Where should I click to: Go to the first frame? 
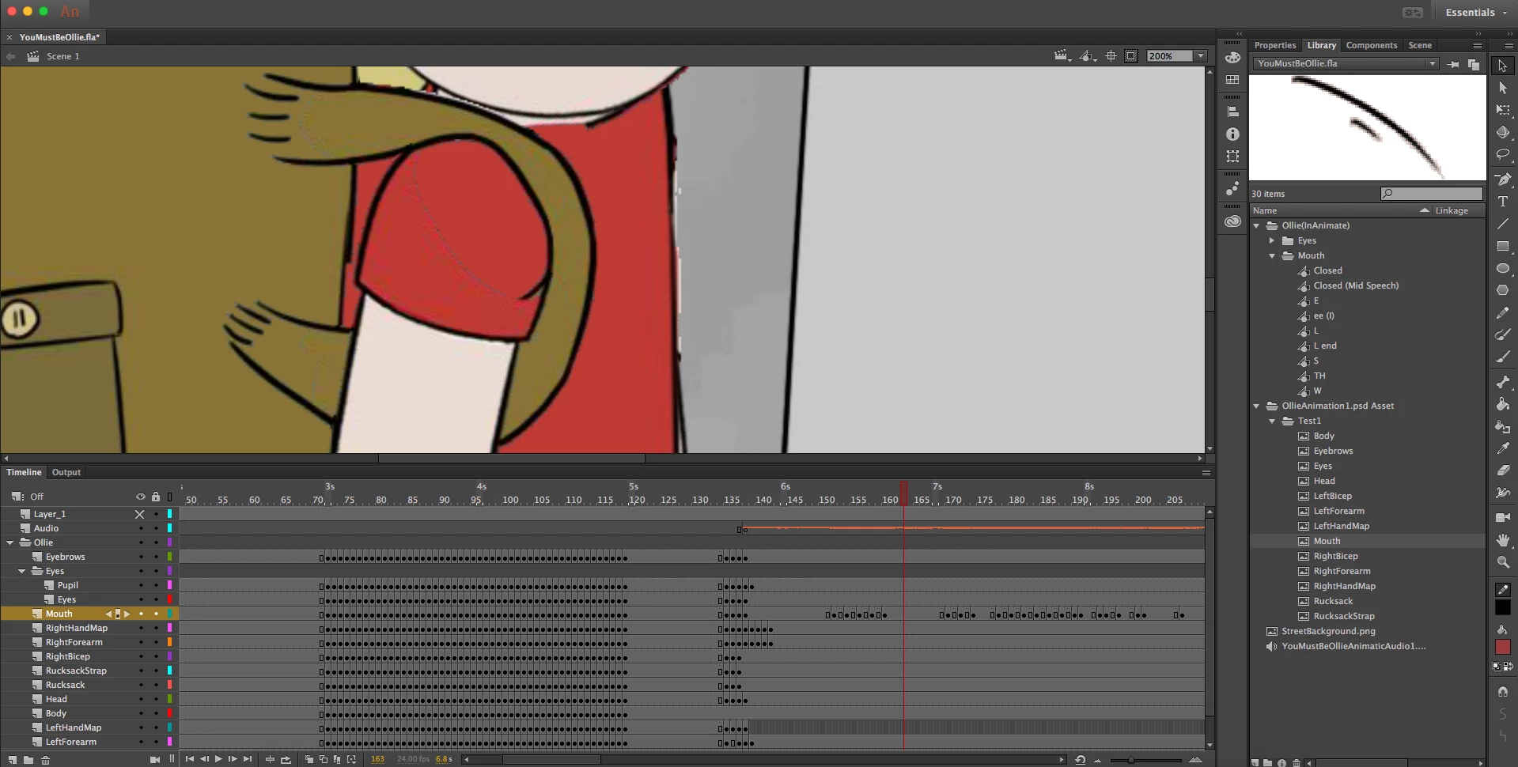190,759
